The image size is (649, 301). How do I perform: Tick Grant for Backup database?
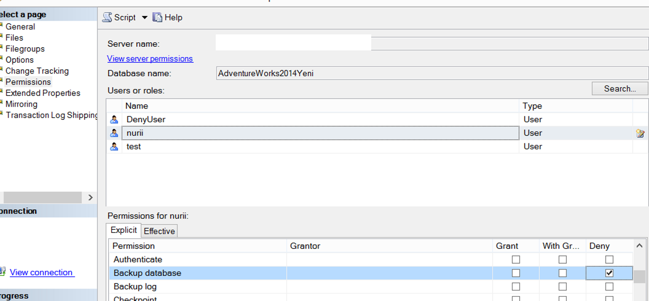click(516, 273)
